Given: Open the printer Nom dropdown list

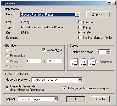Looking at the screenshot, I should point(77,14).
